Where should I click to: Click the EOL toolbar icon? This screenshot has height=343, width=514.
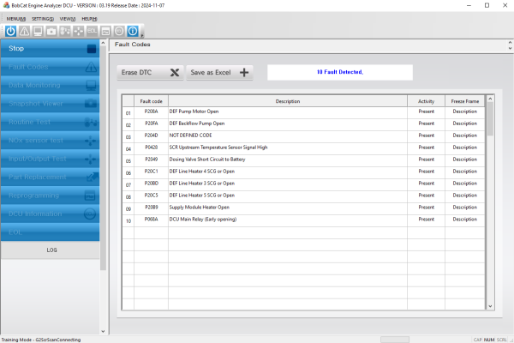pos(93,31)
